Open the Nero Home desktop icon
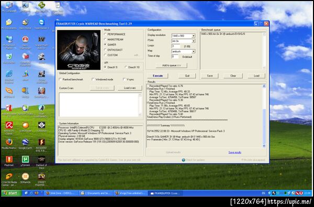The height and width of the screenshot is (207, 314). coord(26,24)
